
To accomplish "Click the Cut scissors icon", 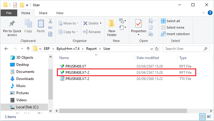I will pos(50,21).
